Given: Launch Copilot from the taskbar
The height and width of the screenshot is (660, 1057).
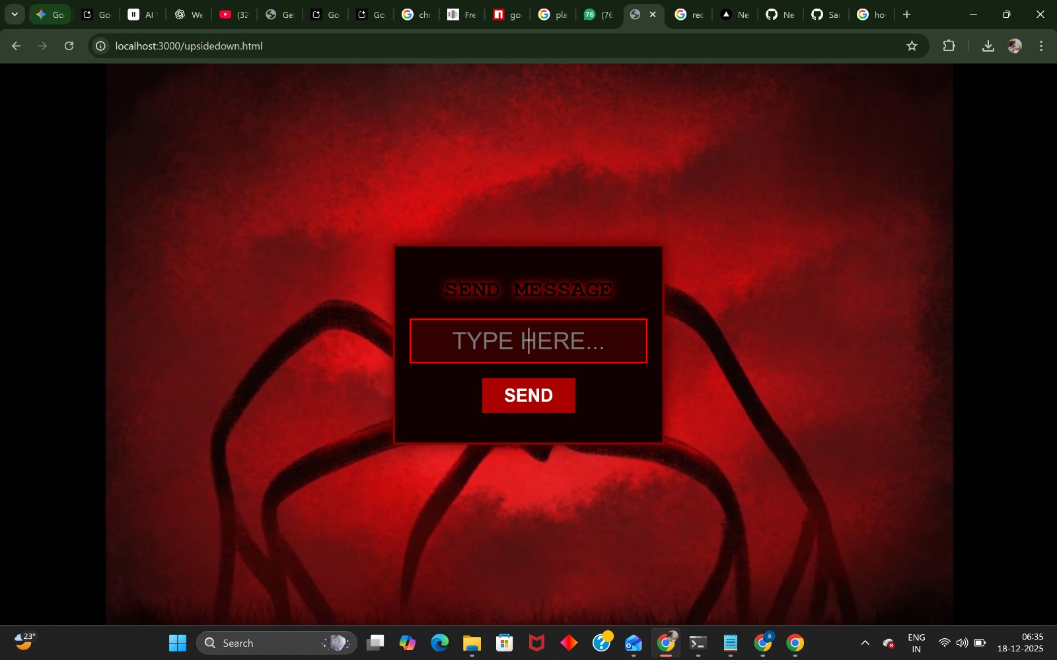Looking at the screenshot, I should [408, 643].
